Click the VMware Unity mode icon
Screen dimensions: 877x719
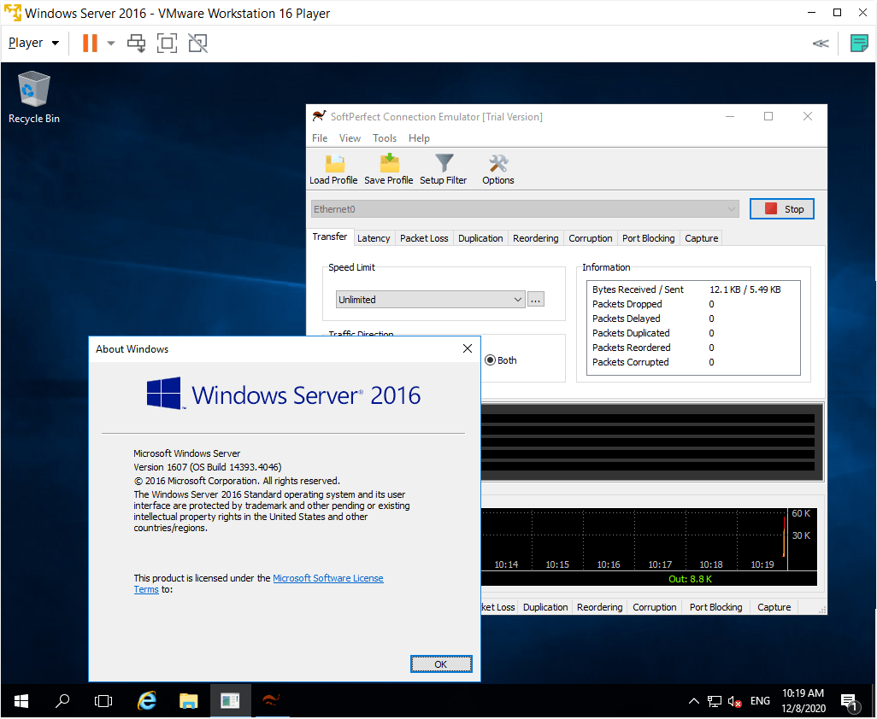197,43
